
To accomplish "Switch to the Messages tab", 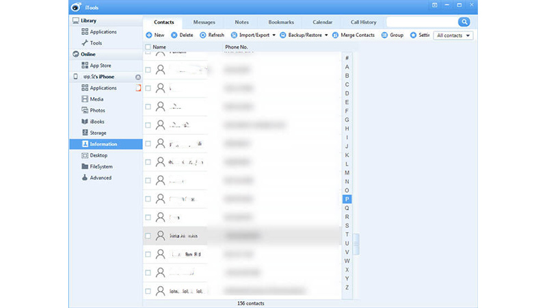I will coord(203,23).
